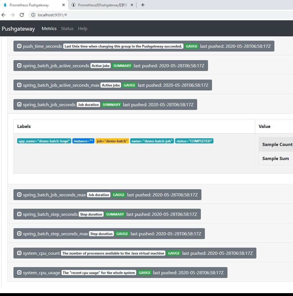The height and width of the screenshot is (296, 293).
Task: Open the Status navigation item
Action: pyautogui.click(x=67, y=29)
